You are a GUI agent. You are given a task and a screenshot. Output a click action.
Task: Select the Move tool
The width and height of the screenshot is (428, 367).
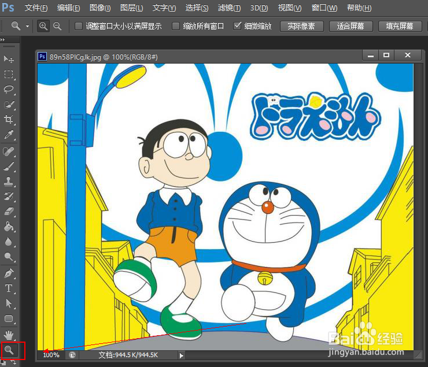pos(9,59)
